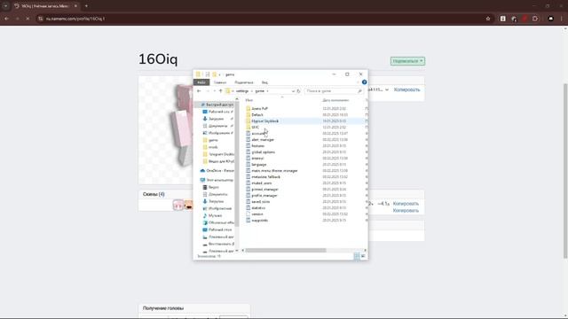
Task: Go up one folder level in Explorer
Action: click(x=220, y=91)
